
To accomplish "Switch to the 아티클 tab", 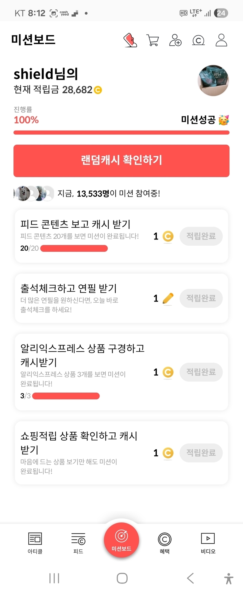I will [35, 543].
